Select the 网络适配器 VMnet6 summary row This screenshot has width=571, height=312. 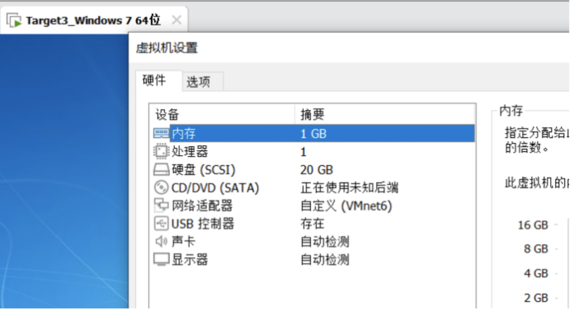click(x=346, y=205)
